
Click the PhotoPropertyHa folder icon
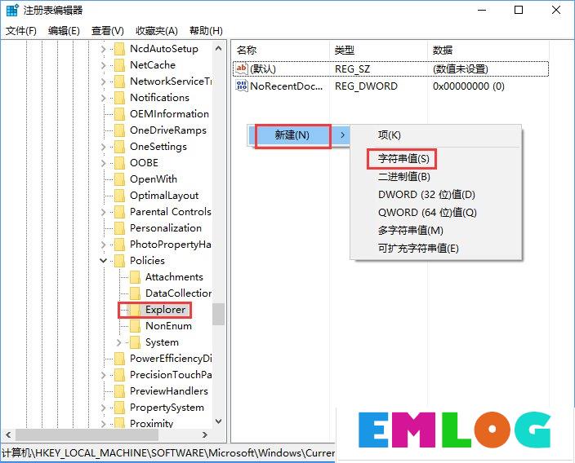[119, 245]
